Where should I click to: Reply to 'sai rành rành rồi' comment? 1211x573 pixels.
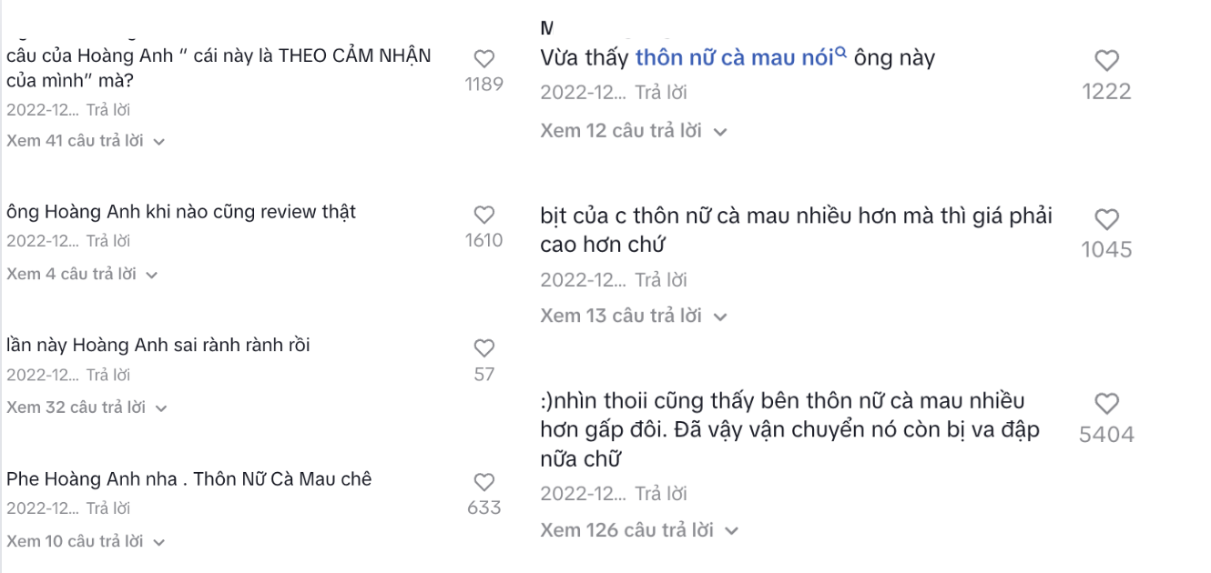coord(108,375)
